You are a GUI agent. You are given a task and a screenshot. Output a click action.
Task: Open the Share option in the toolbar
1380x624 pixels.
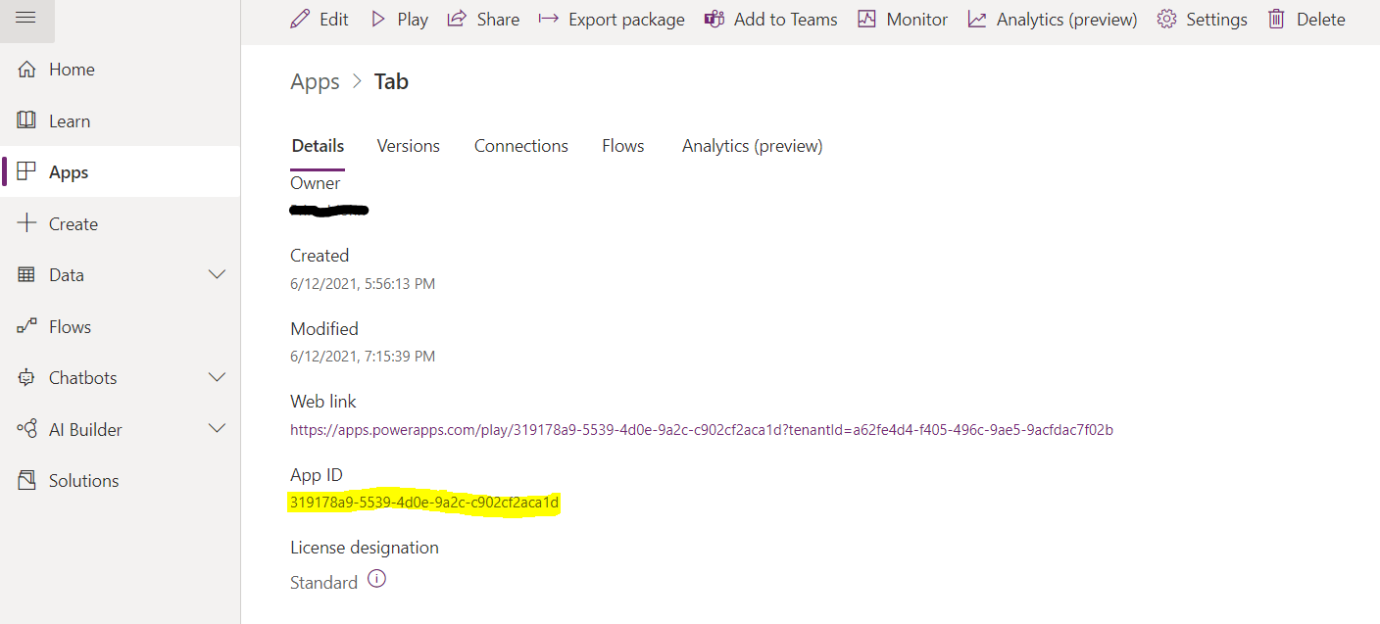(x=456, y=19)
